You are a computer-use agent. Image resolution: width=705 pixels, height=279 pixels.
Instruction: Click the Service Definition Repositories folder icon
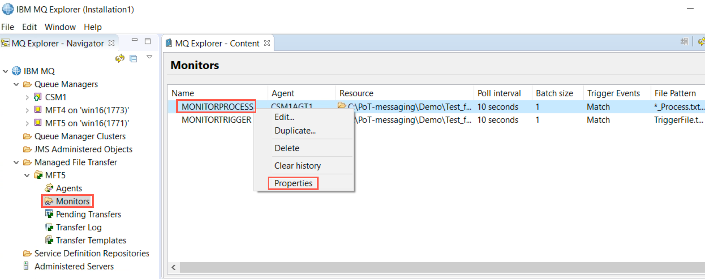[27, 253]
